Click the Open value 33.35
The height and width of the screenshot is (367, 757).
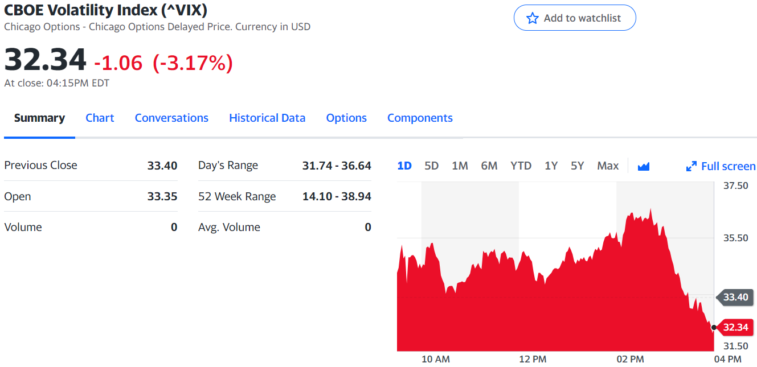[162, 196]
